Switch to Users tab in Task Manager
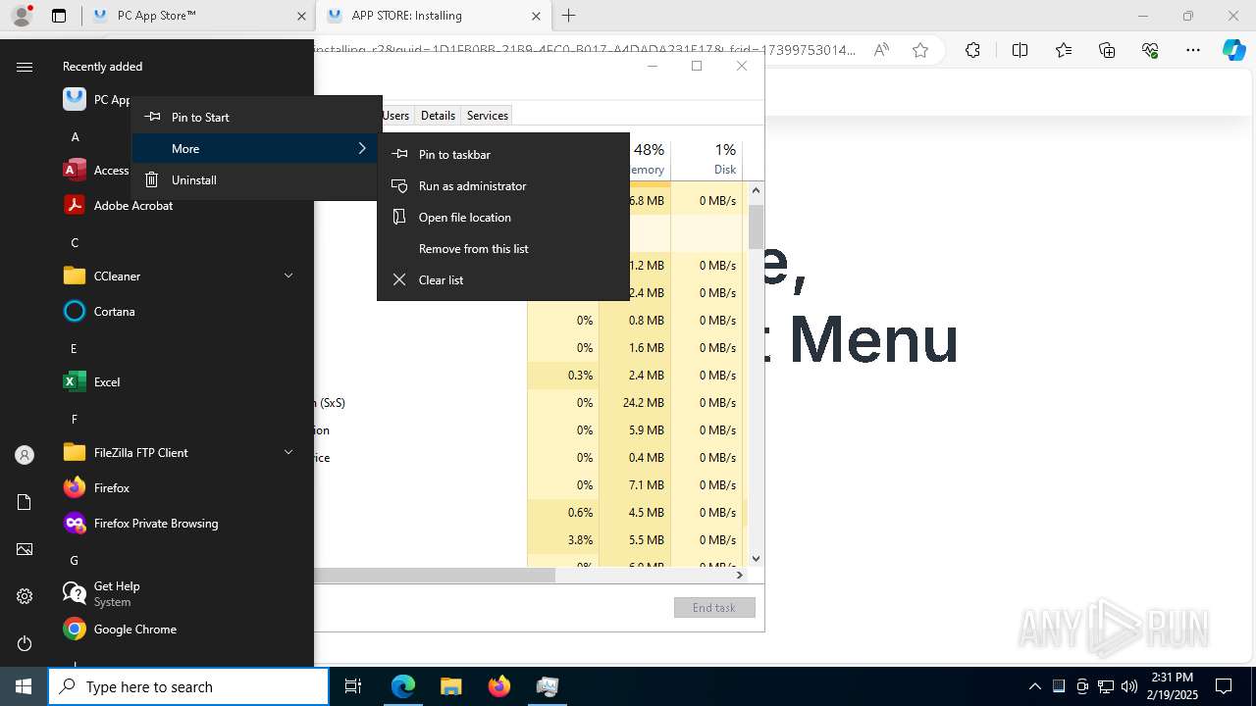Screen dimensions: 1256x706 (x=396, y=115)
